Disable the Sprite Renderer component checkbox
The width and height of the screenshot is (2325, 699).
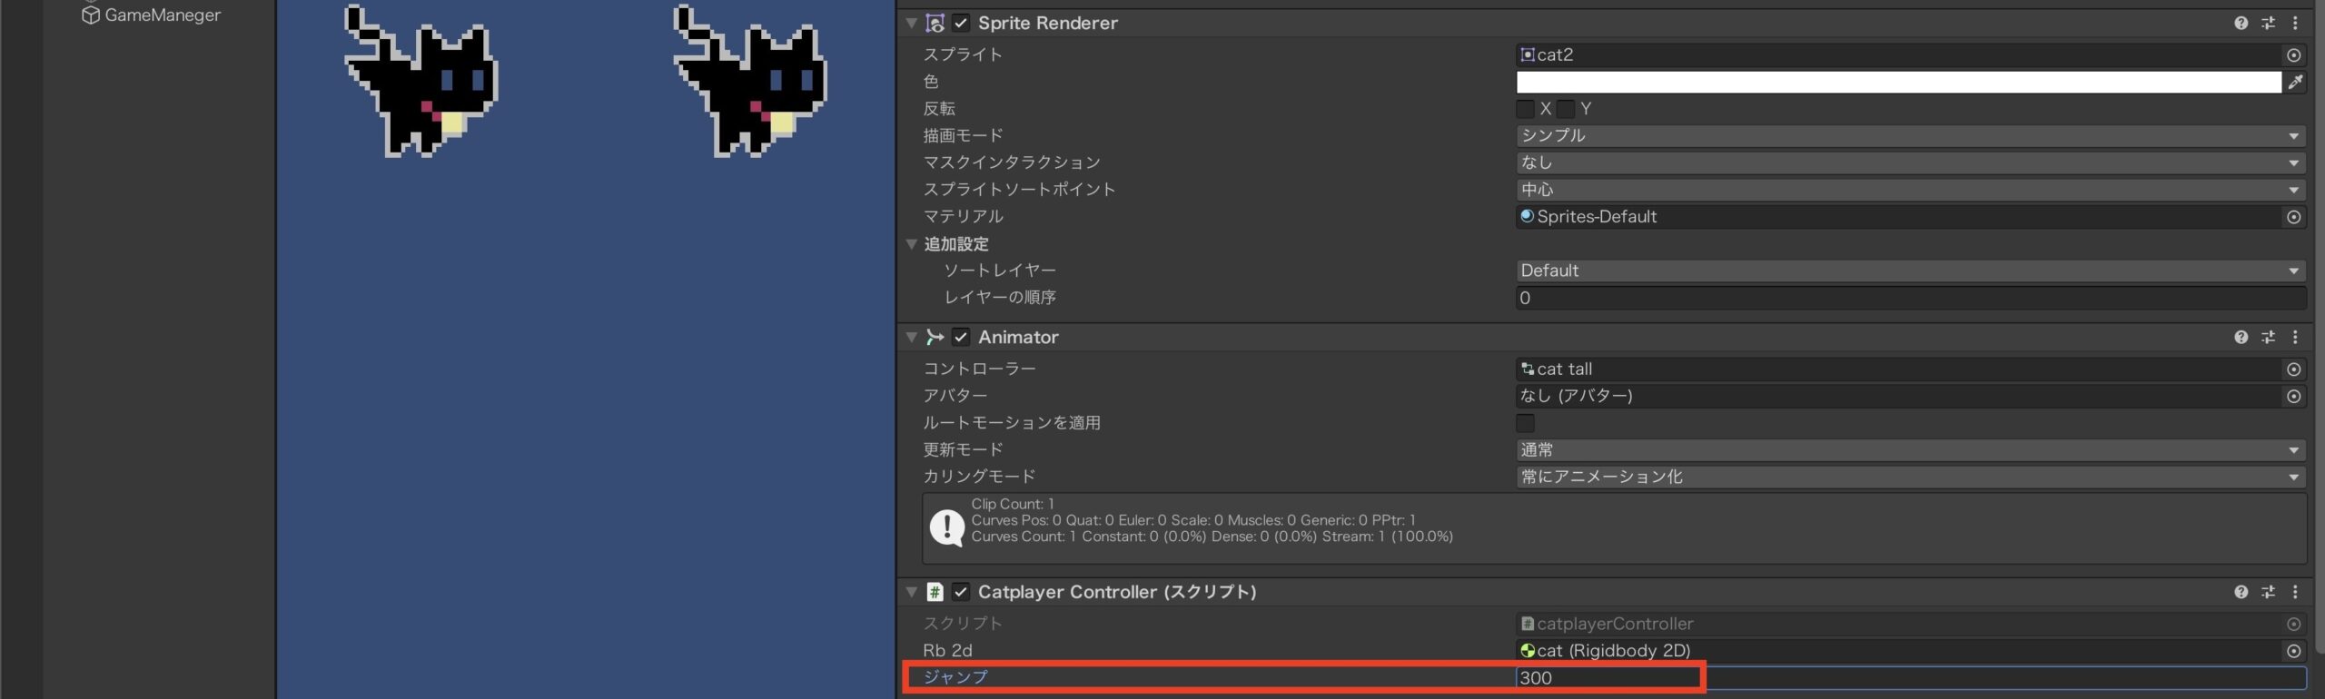coord(961,24)
